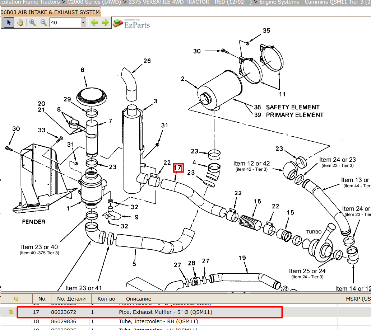Click row number 18 in the parts table
Screen dimensions: 371x330
click(36, 321)
